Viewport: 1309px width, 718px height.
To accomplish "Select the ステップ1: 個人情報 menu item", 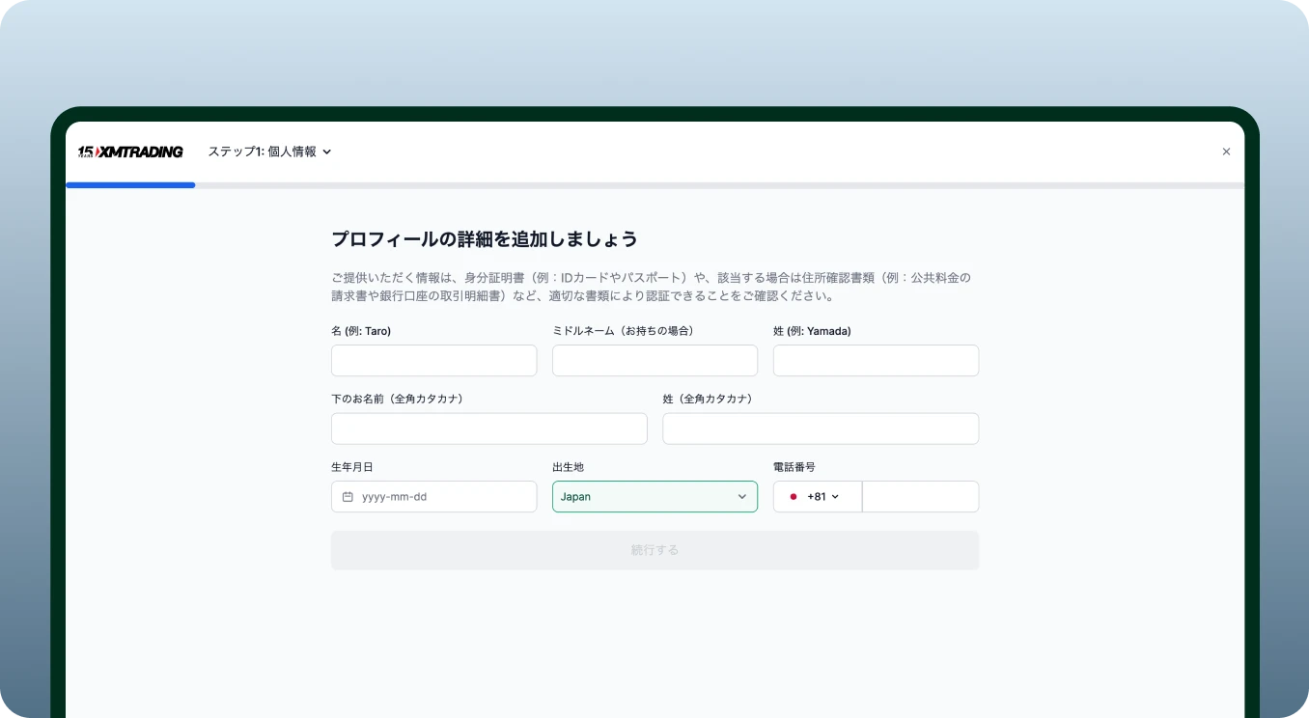I will (263, 152).
